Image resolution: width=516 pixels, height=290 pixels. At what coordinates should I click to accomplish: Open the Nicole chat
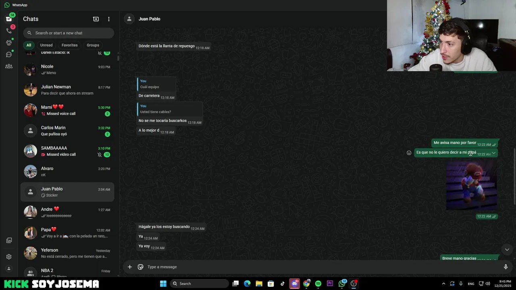click(67, 70)
